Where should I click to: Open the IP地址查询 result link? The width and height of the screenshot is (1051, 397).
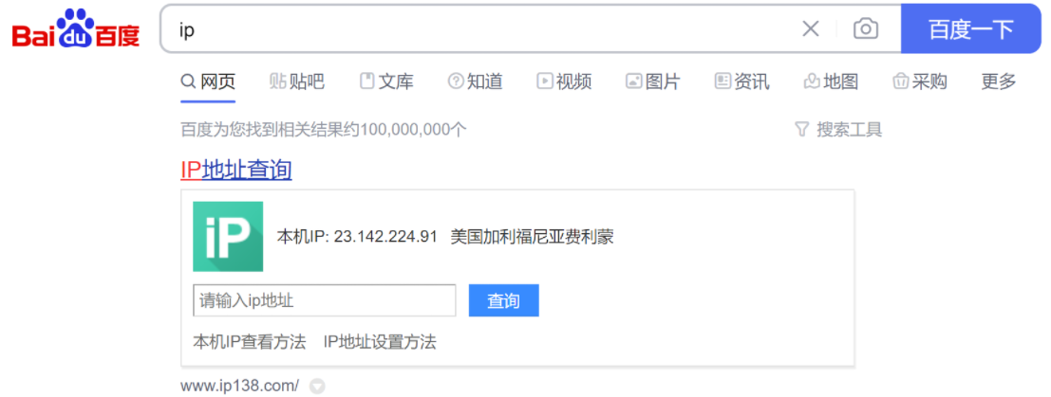(x=236, y=170)
